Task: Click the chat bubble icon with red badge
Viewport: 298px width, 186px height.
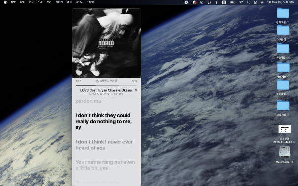Action: (x=194, y=2)
